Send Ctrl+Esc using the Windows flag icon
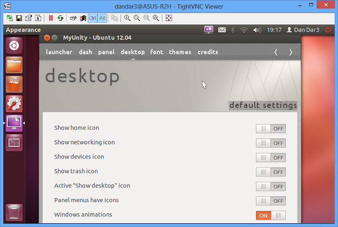 83,18
